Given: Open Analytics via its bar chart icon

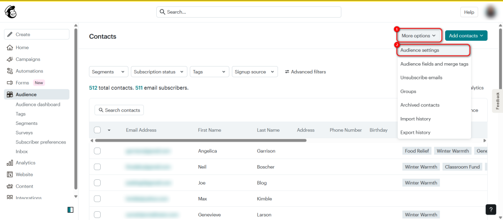Looking at the screenshot, I should 10,163.
